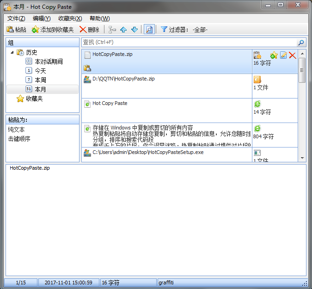Screen dimensions: 312x289
Task: Select clip starting 存储在 Windows 中复制
Action: (167, 135)
